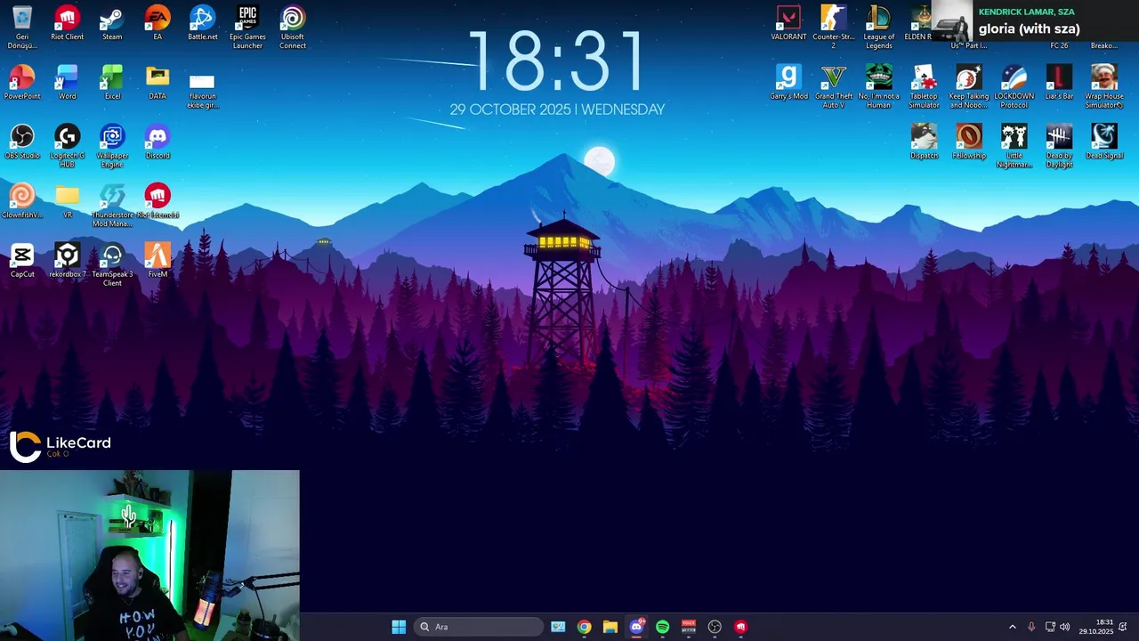Launch the Riot Client desktop shortcut
This screenshot has height=641, width=1139.
click(67, 24)
